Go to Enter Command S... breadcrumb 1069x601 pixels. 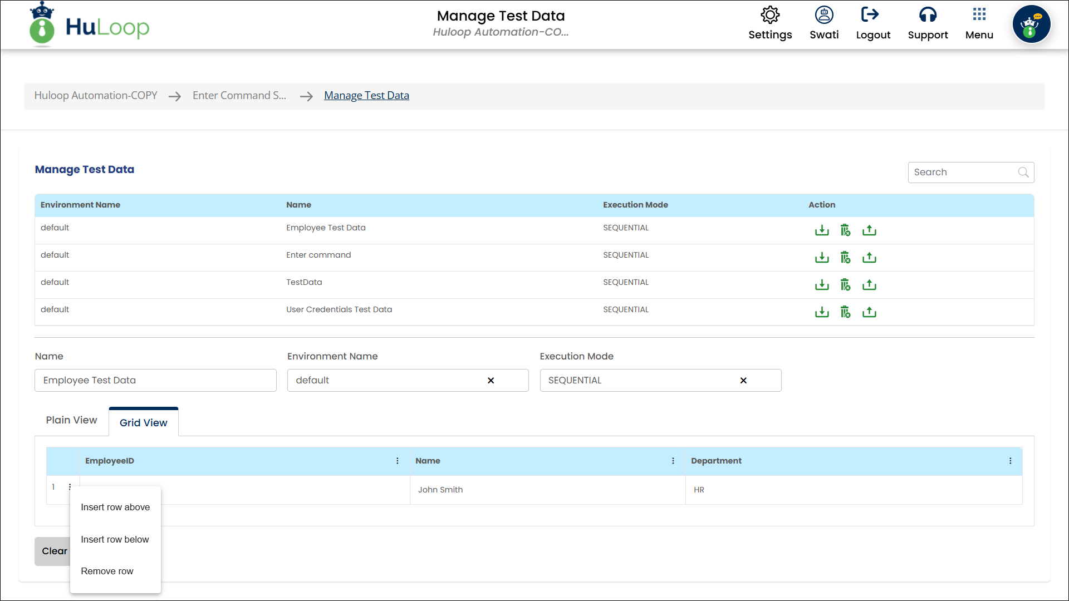coord(239,96)
